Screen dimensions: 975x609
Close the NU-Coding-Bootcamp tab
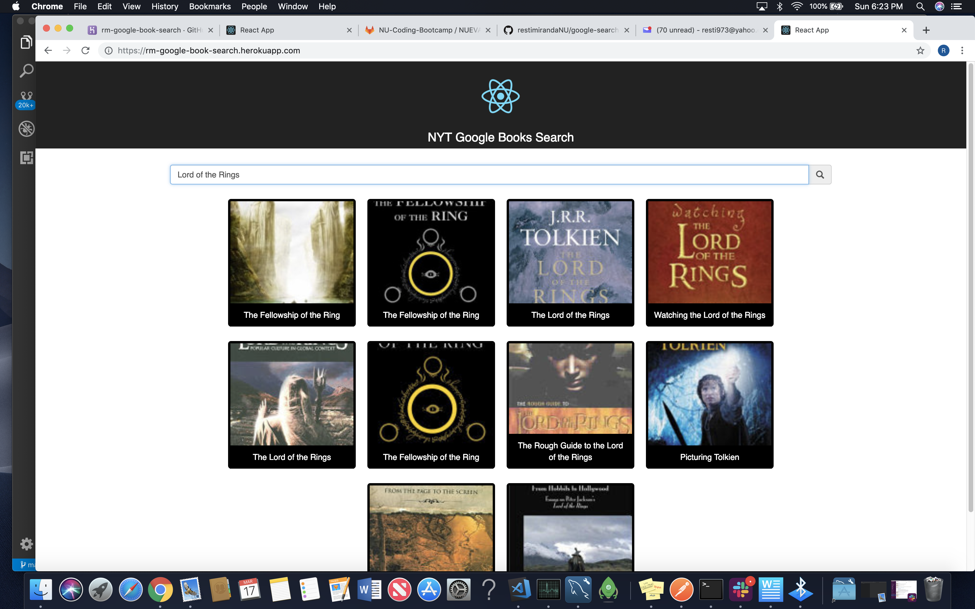[488, 30]
